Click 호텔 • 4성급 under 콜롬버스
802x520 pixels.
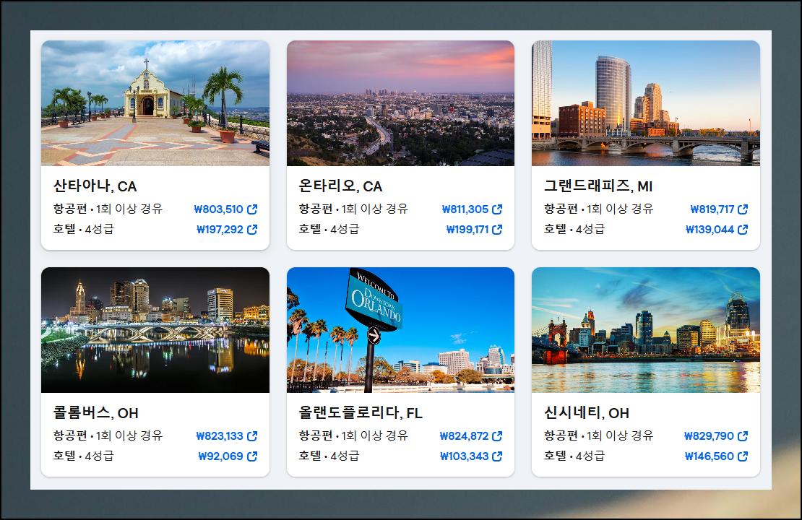pos(83,456)
